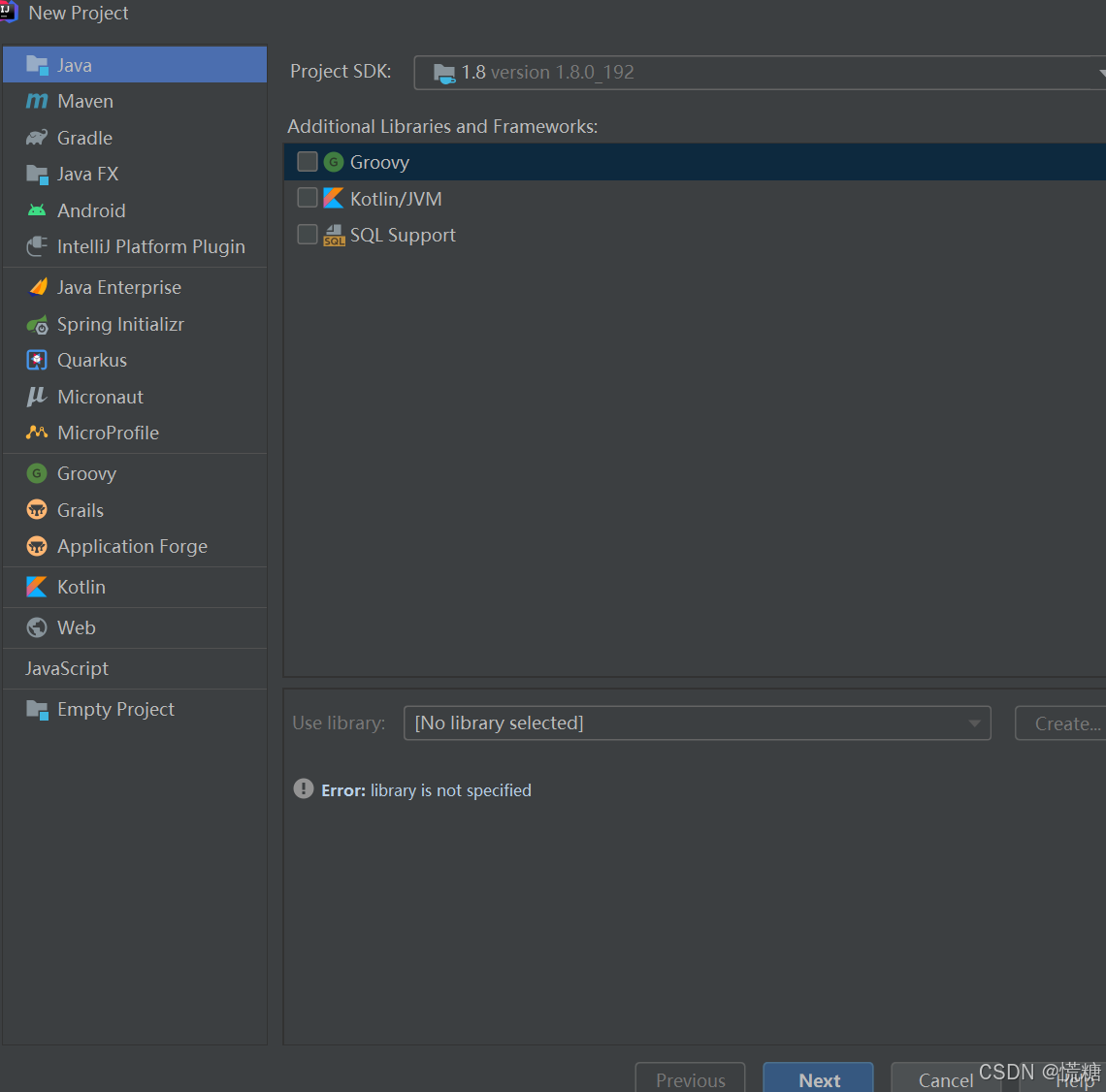The image size is (1106, 1092).
Task: Select the Java project type icon
Action: pos(37,65)
